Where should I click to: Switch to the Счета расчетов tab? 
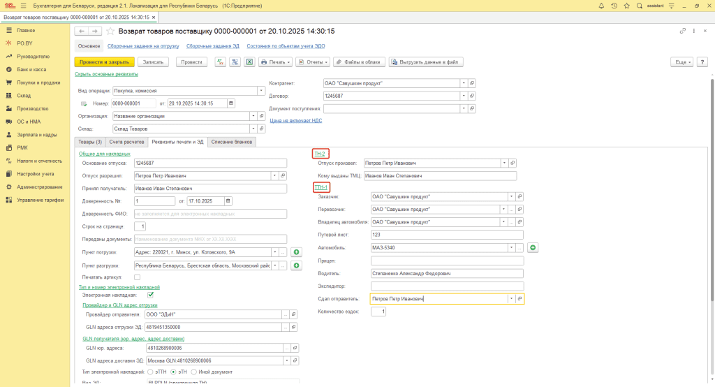pyautogui.click(x=127, y=142)
